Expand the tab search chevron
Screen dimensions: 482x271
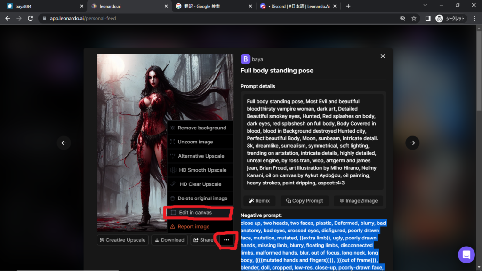point(426,6)
